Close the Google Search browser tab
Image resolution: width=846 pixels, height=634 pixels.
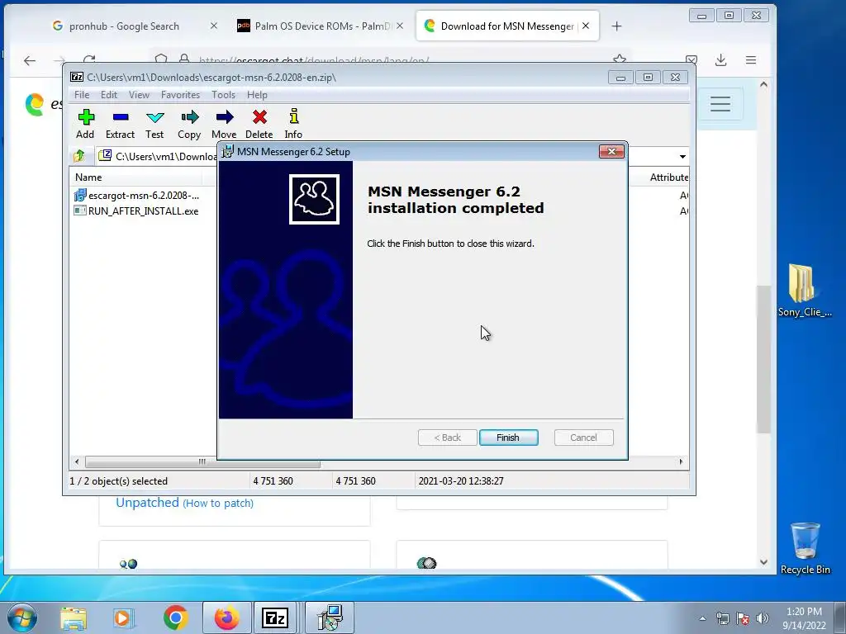[x=214, y=26]
